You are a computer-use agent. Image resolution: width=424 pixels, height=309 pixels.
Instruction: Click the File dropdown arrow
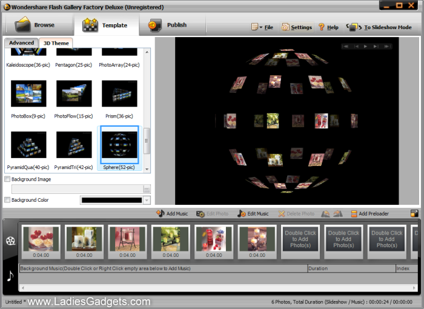tap(261, 27)
